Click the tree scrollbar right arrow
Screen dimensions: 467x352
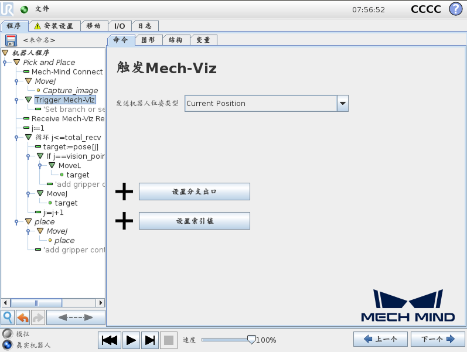pyautogui.click(x=101, y=303)
